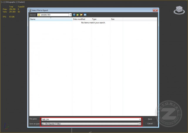Screen dimensions: 188x133
Task: Create a new folder in dialog
Action: coord(81,14)
